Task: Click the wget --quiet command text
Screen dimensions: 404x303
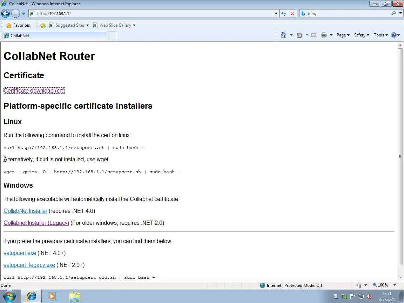Action: [x=92, y=172]
